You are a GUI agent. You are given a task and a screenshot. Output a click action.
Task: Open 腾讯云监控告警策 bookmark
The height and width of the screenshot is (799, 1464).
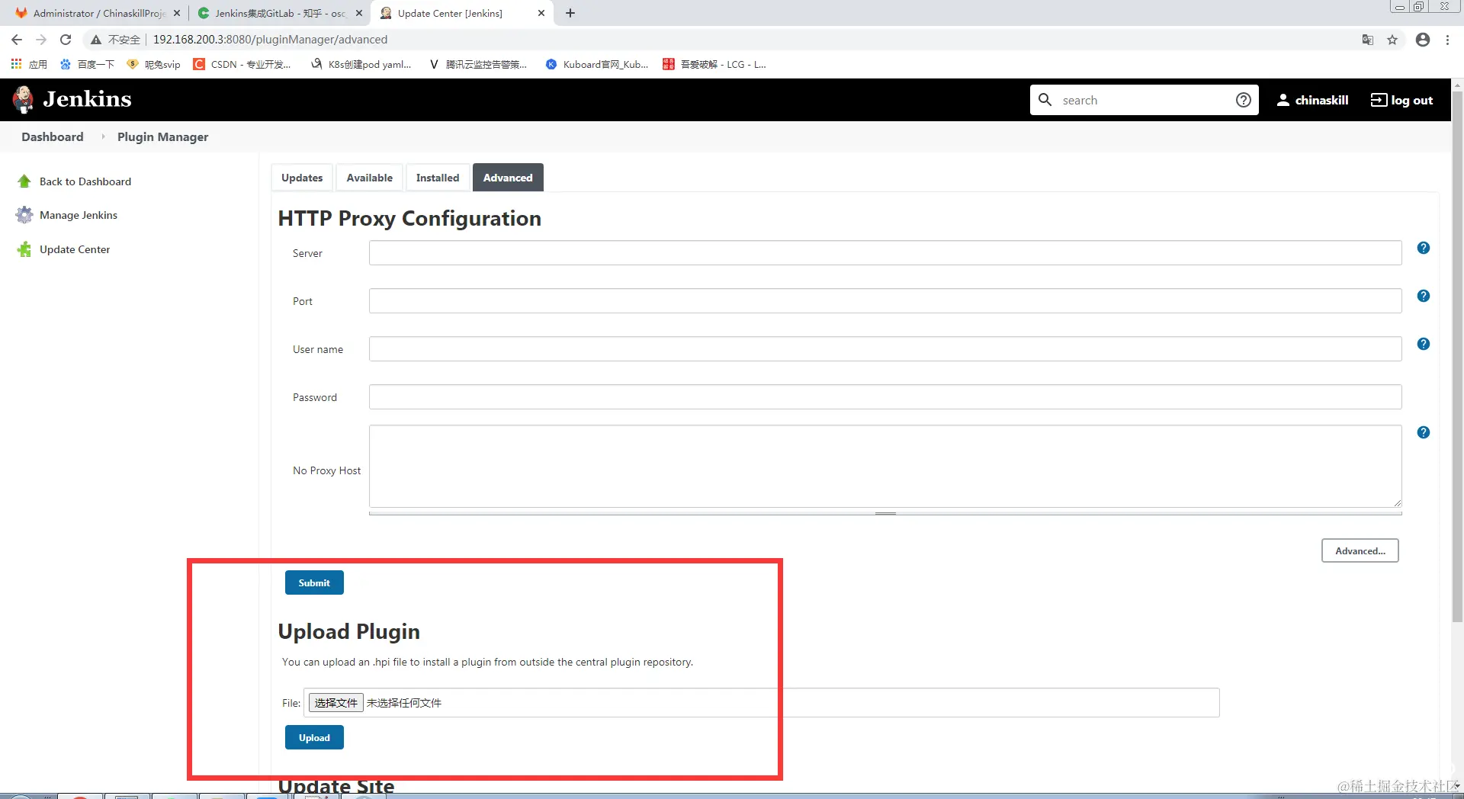pyautogui.click(x=478, y=64)
